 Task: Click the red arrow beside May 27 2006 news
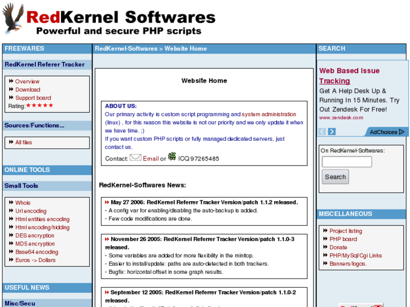tap(107, 202)
